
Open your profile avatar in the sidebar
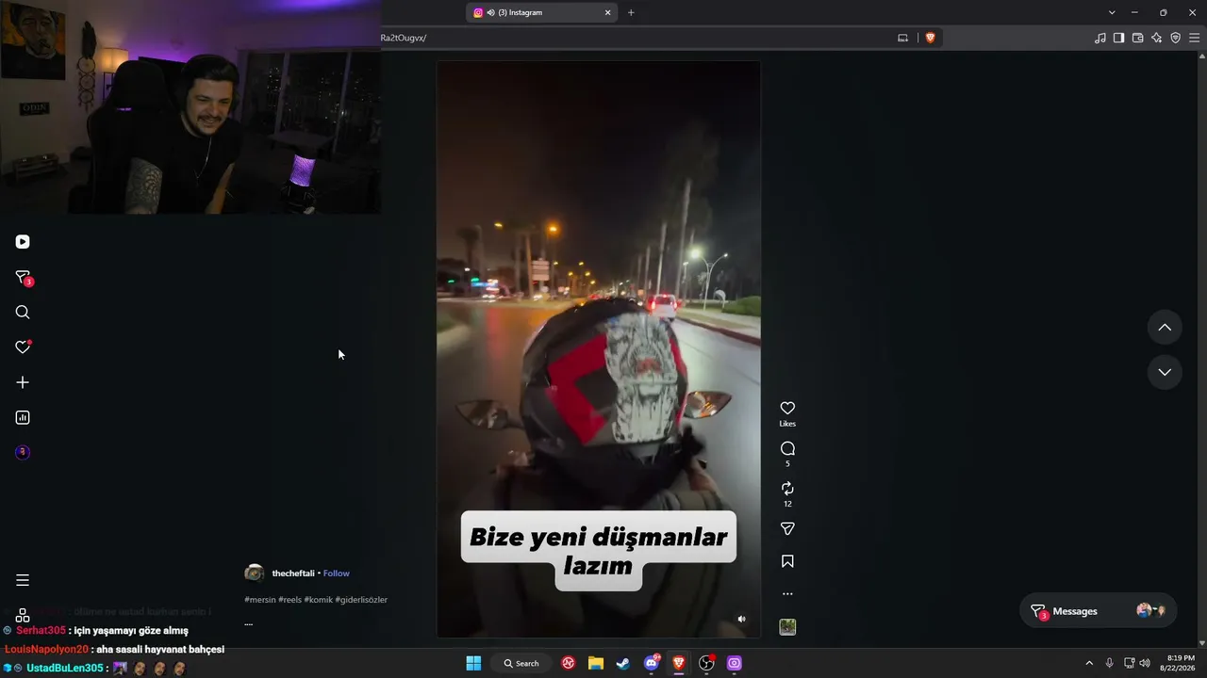point(23,452)
